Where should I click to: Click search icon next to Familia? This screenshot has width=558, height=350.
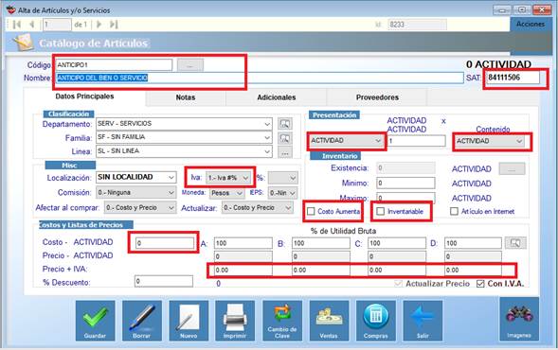pos(285,138)
